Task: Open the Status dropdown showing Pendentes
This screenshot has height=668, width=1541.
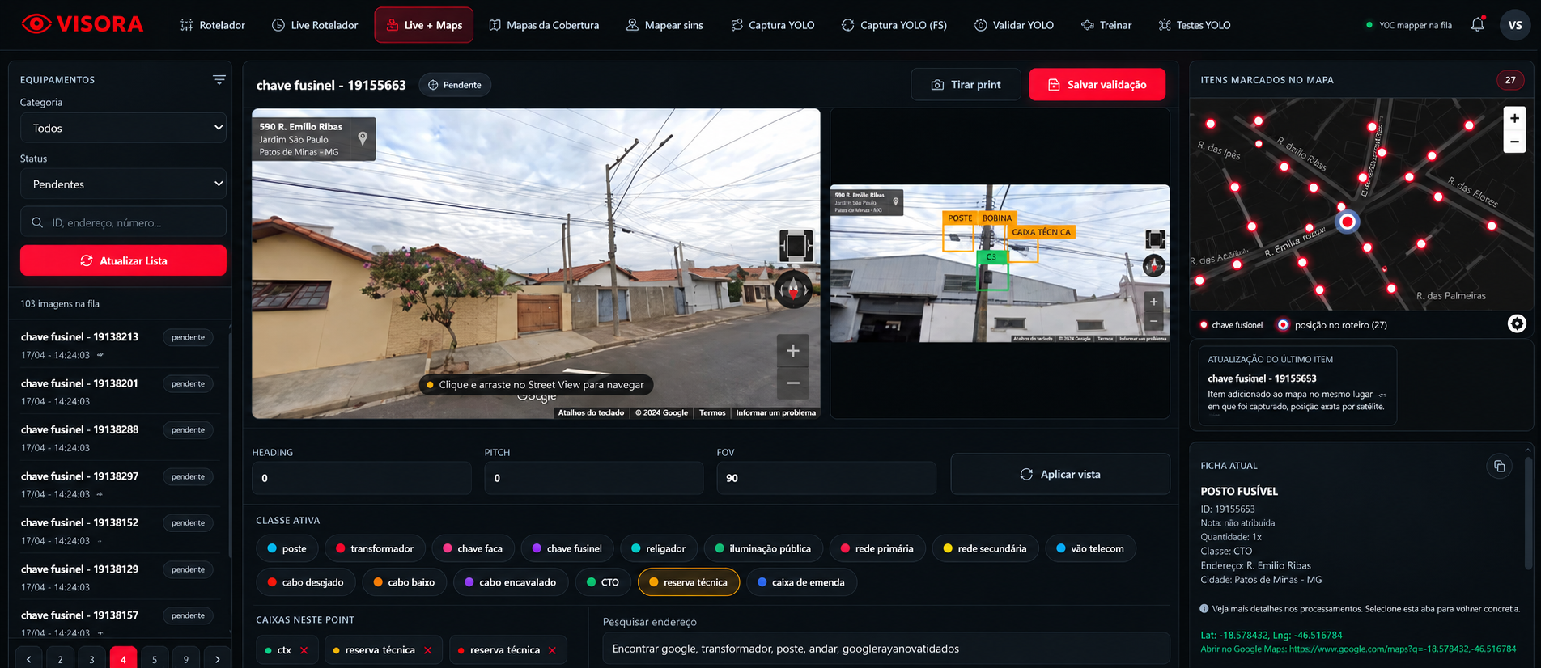Action: (x=123, y=184)
